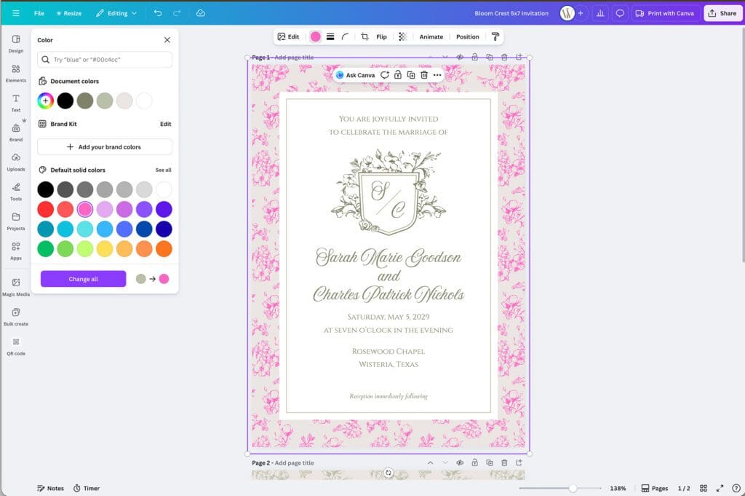Open the transparency settings in the toolbar
This screenshot has height=496, width=745.
tap(402, 36)
